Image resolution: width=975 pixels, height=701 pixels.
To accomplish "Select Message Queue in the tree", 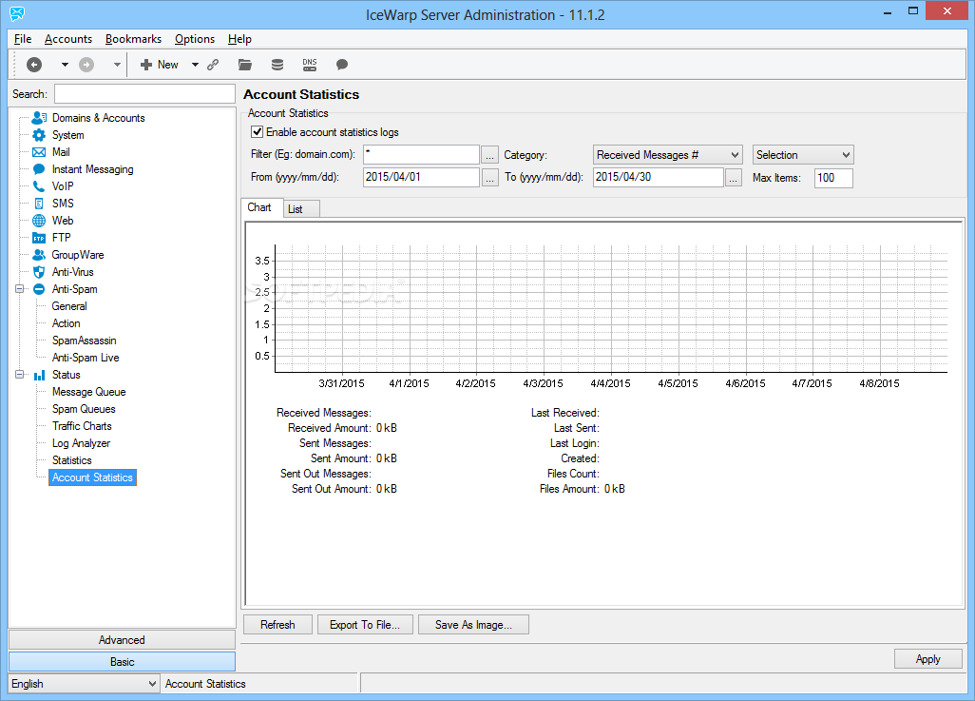I will 89,392.
